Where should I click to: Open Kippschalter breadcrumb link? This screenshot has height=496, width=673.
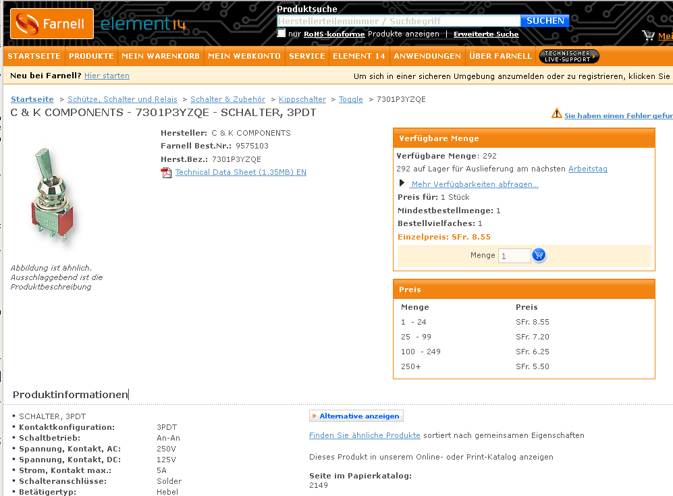click(302, 99)
